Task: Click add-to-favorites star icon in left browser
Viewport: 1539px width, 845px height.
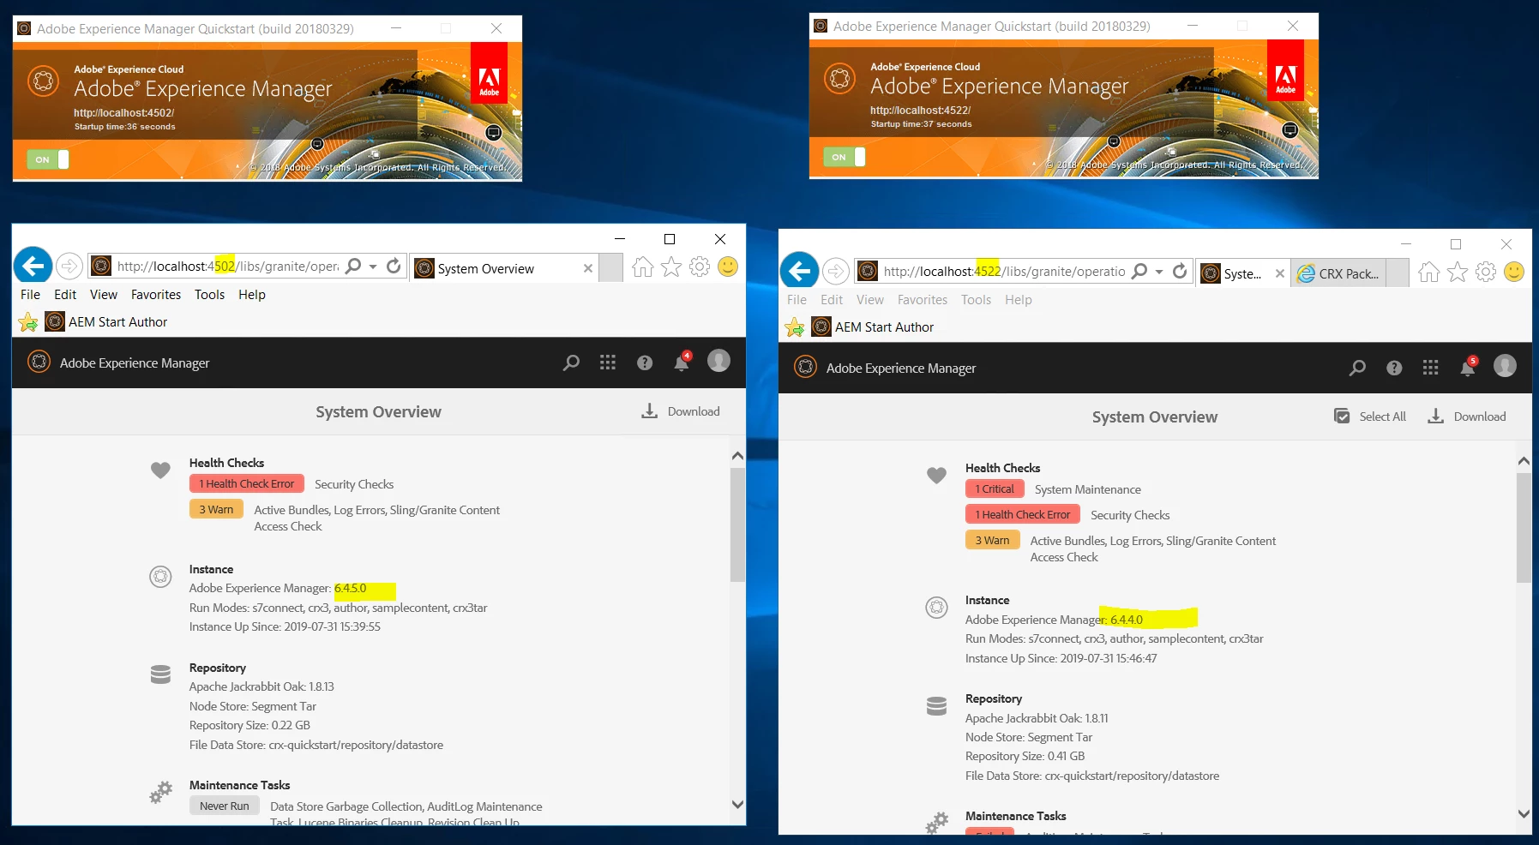Action: tap(28, 322)
